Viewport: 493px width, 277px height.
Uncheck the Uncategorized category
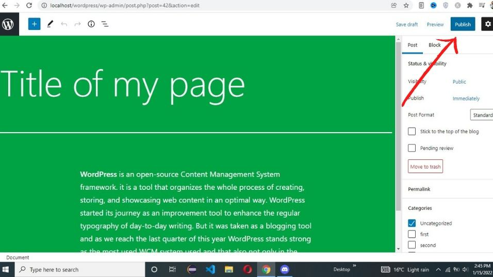(412, 223)
